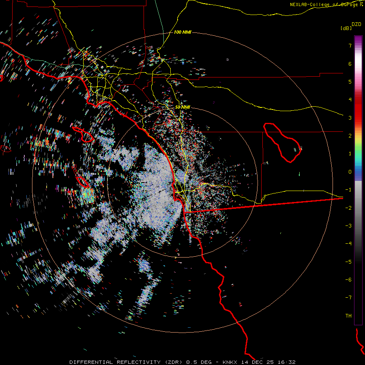
Task: Click the KNKX radar station identifier
Action: 230,362
